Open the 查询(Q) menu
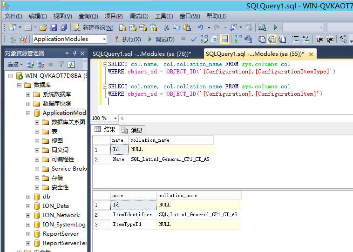 (88, 16)
